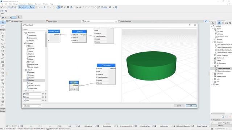Screen dimensions: 232x130
Task: Click the Settings... button in the Navigator
Action: point(221,126)
